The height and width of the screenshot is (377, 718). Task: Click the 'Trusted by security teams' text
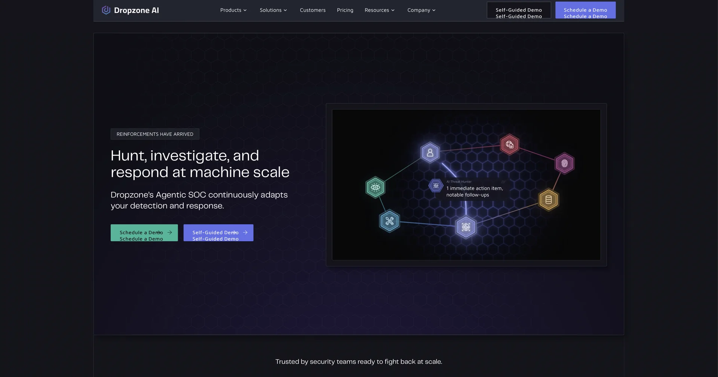click(359, 362)
